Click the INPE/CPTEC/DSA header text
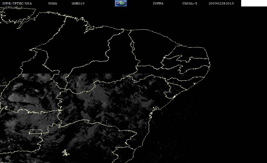This screenshot has width=267, height=163. (17, 4)
